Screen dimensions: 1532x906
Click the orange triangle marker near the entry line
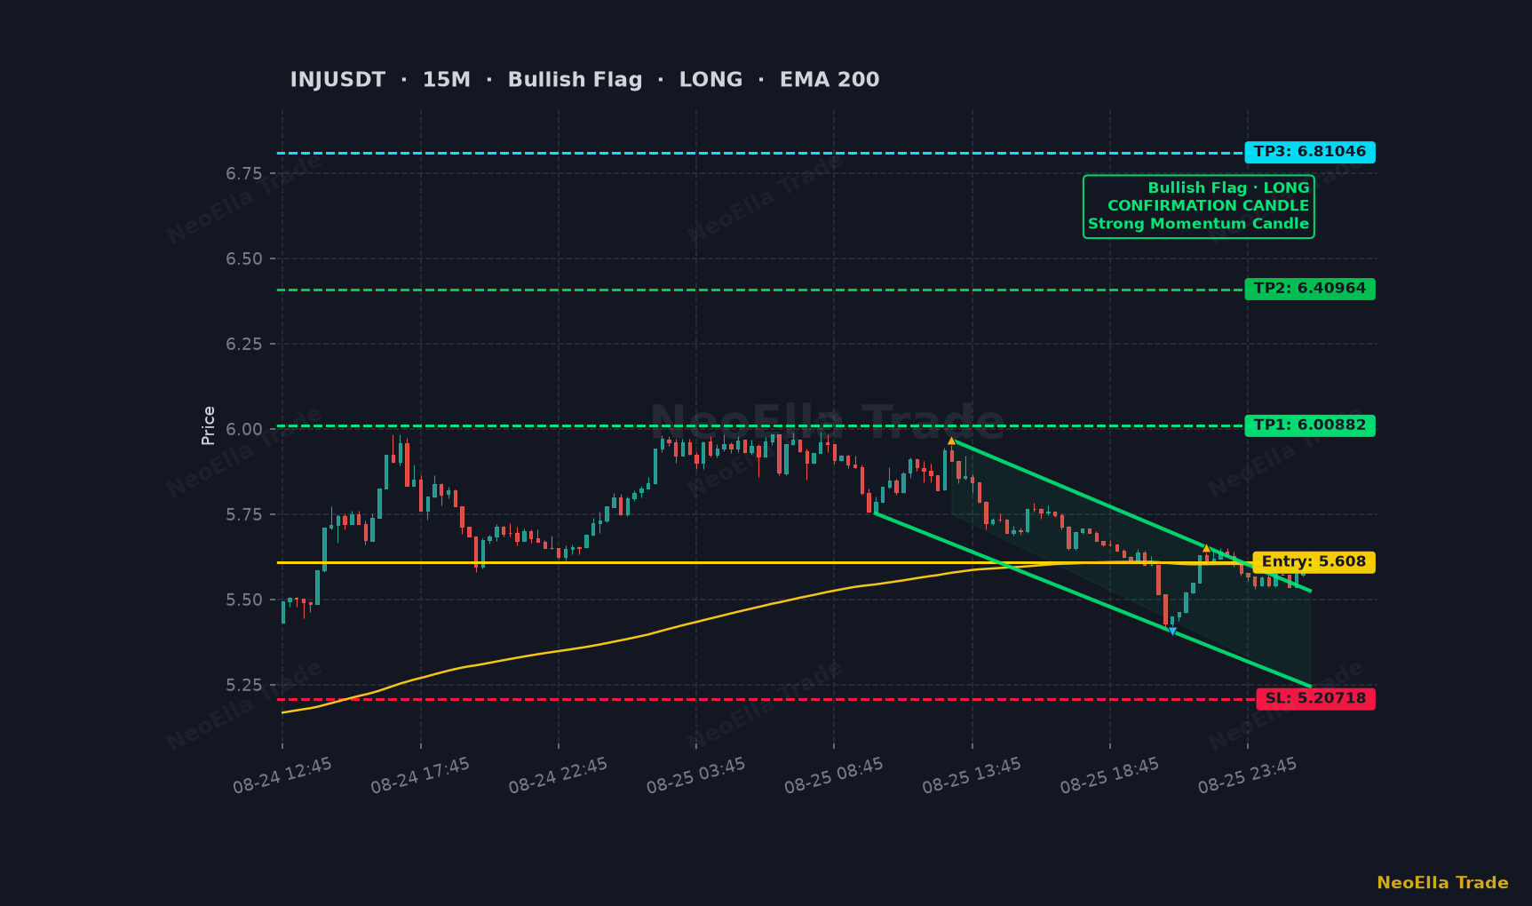[x=1206, y=548]
